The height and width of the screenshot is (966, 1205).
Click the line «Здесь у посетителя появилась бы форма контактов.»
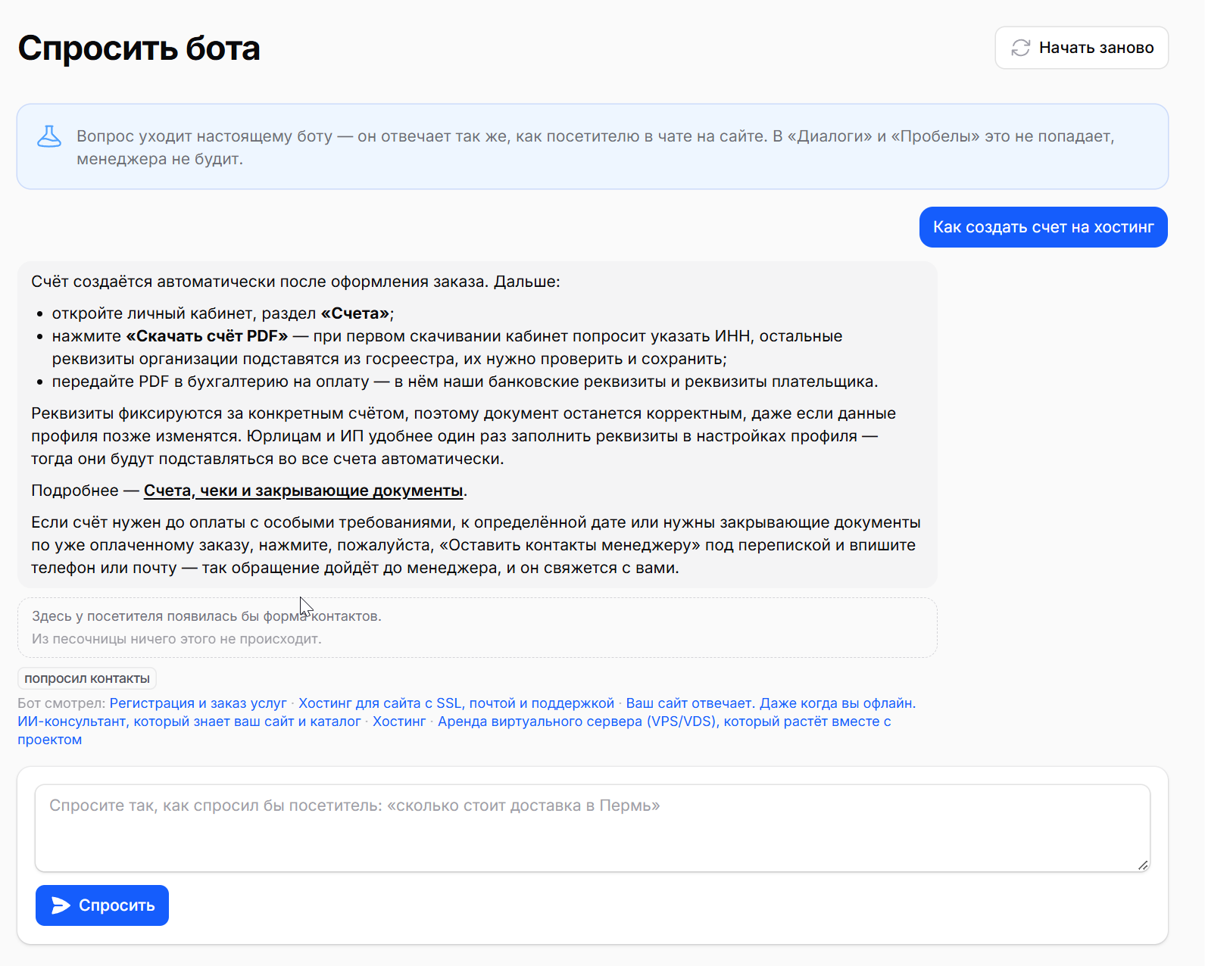(x=207, y=616)
